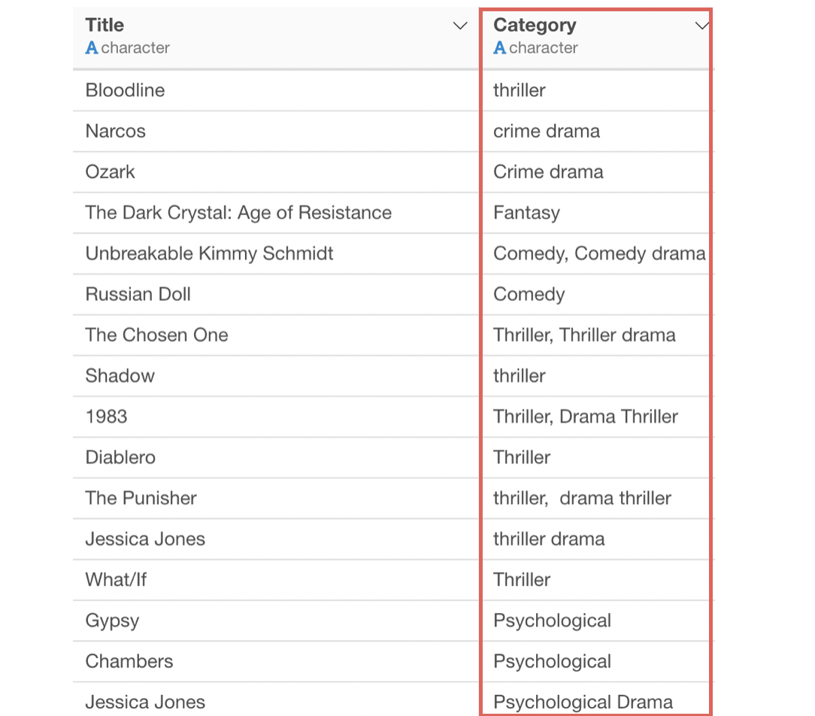Click the 'Comedy, Comedy drama' category cell
815x716 pixels.
click(x=597, y=253)
